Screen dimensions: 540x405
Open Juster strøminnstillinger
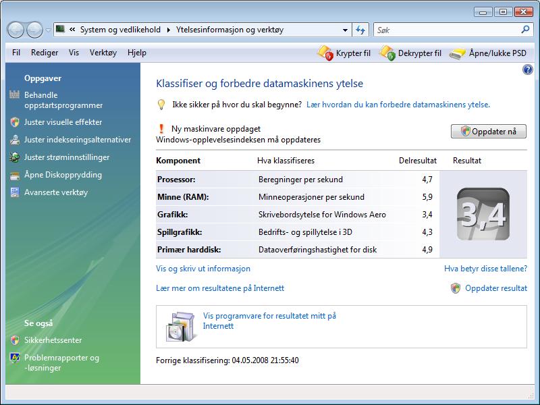[x=67, y=157]
